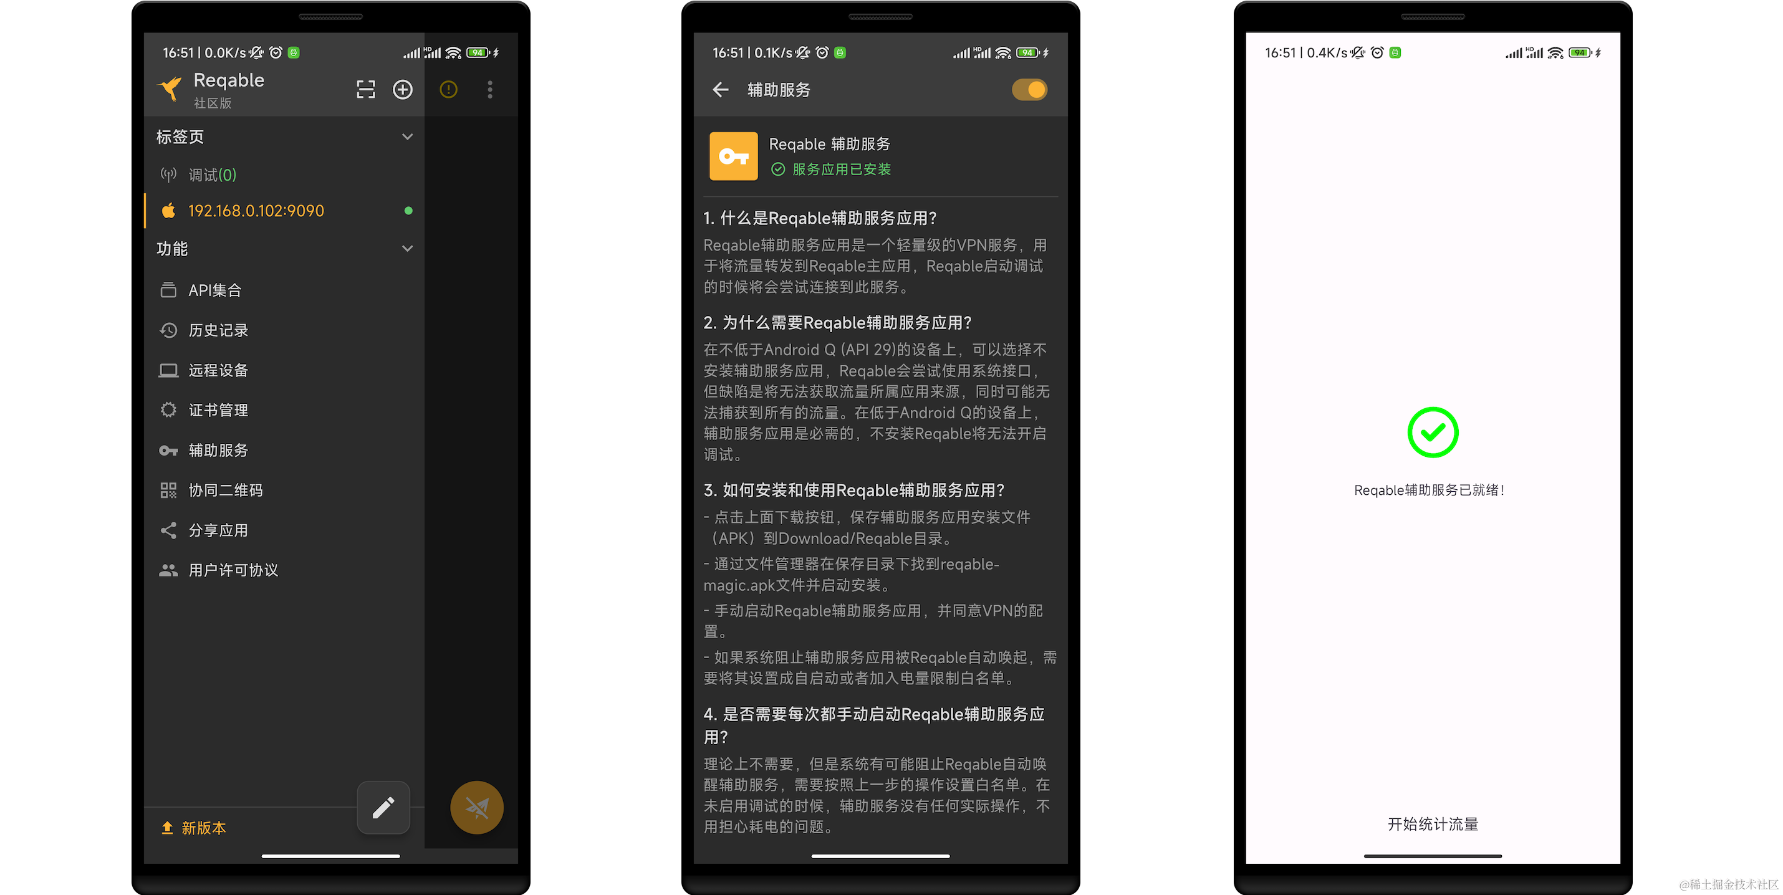Image resolution: width=1783 pixels, height=895 pixels.
Task: Collapse the 功能 section
Action: point(407,249)
